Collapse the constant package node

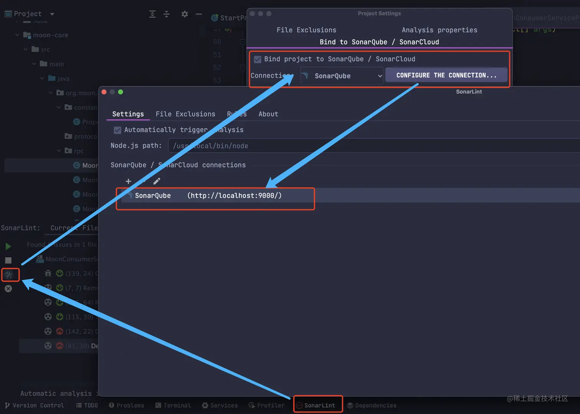point(59,107)
